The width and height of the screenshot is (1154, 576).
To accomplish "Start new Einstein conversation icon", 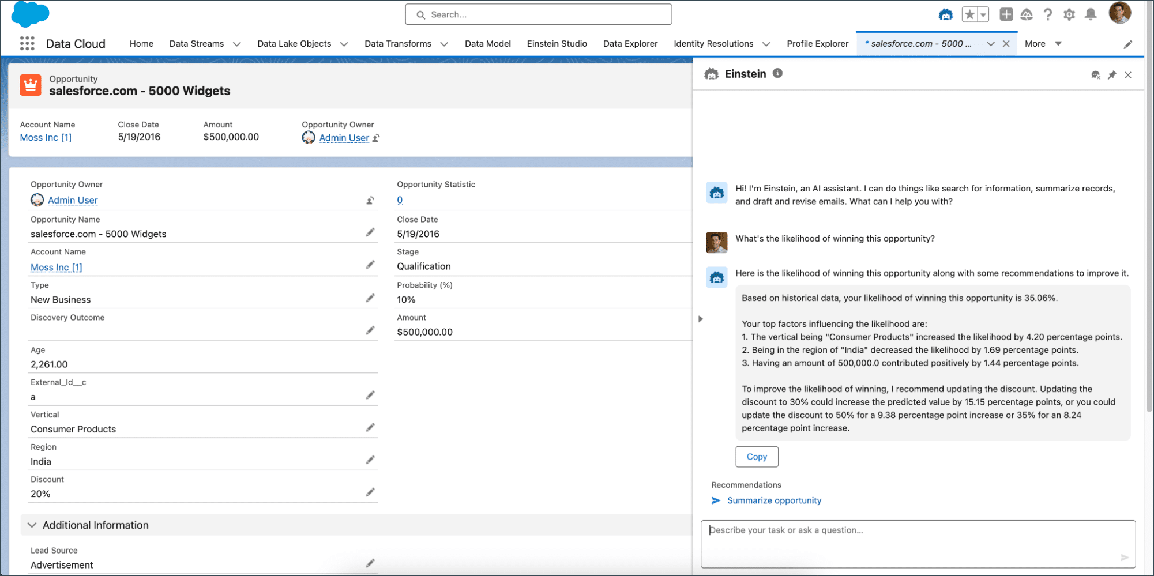I will [1096, 75].
